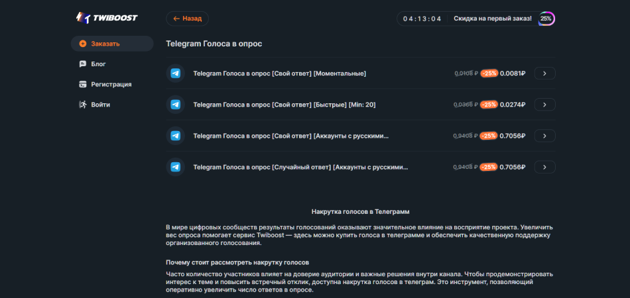The width and height of the screenshot is (630, 298).
Task: Click the 0.7056₽ price in Случайный ответ row
Action: tap(513, 168)
